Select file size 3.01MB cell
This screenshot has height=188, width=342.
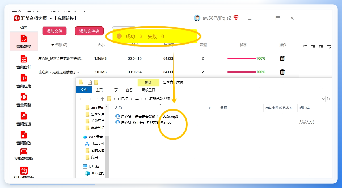coord(100,72)
